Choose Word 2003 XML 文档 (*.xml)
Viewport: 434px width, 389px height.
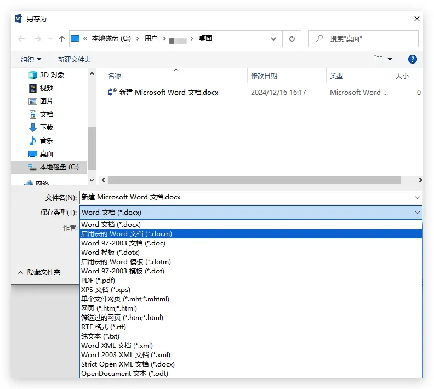[251, 355]
